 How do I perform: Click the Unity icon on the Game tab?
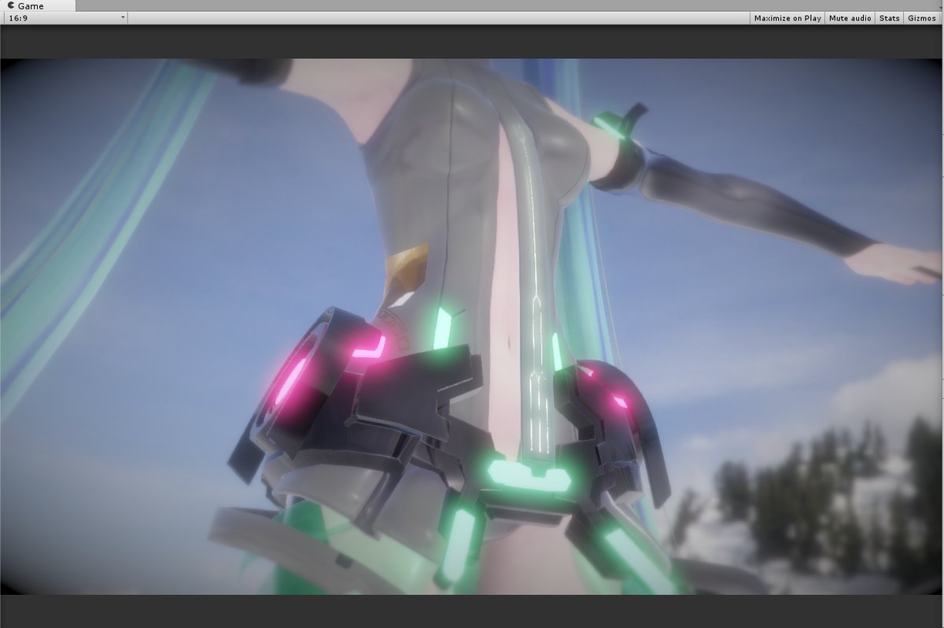[10, 6]
